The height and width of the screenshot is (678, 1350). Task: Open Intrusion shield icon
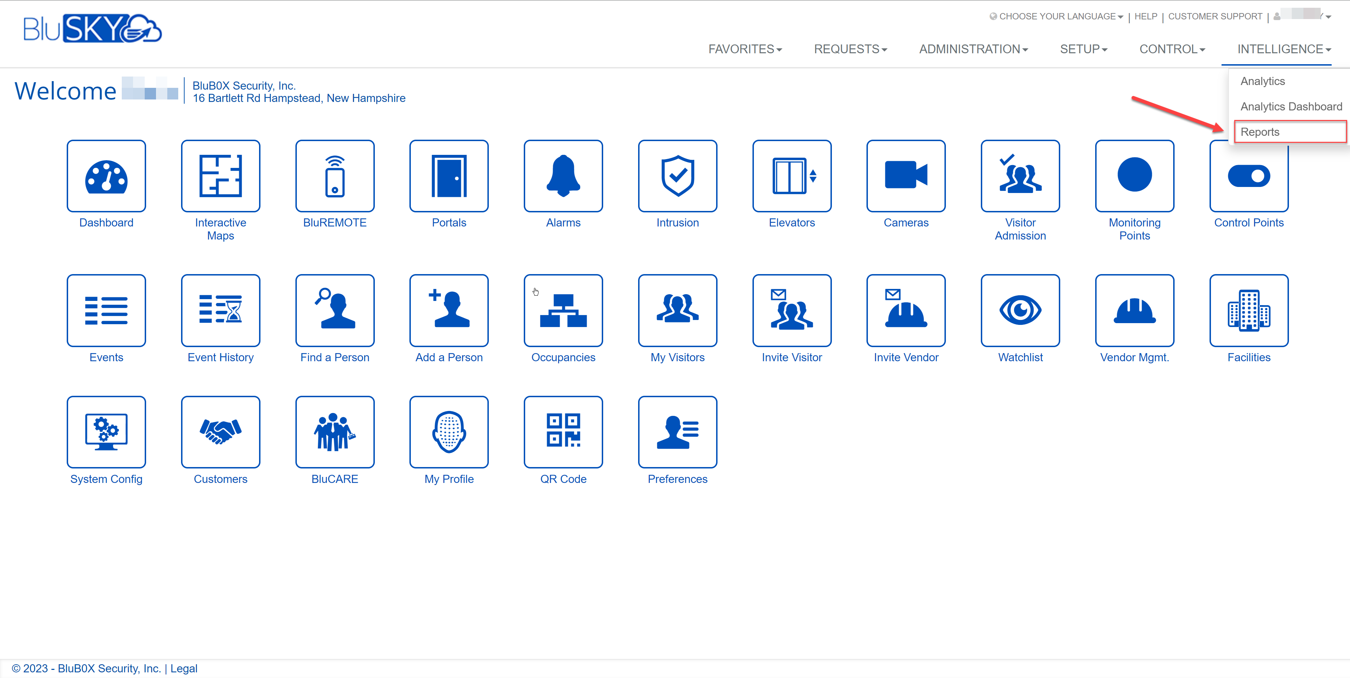678,176
